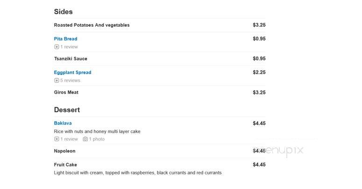This screenshot has width=362, height=189.
Task: Open the Pita Bread item link
Action: point(65,39)
